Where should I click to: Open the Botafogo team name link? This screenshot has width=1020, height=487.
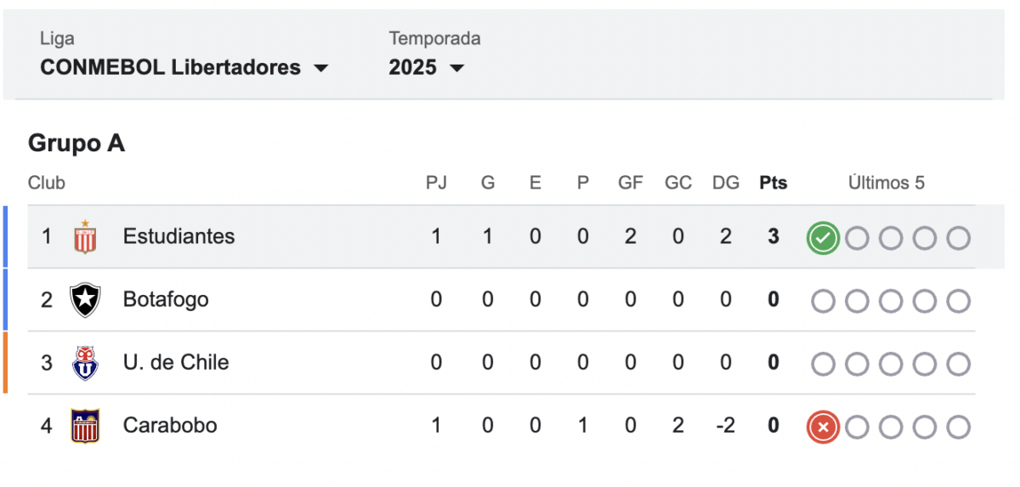(166, 299)
